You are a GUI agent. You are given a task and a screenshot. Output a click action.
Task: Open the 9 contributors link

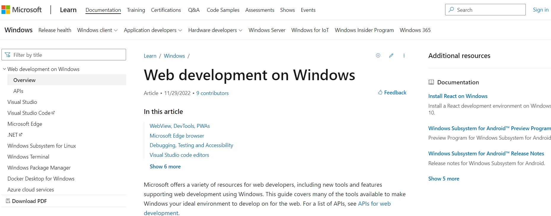(212, 93)
